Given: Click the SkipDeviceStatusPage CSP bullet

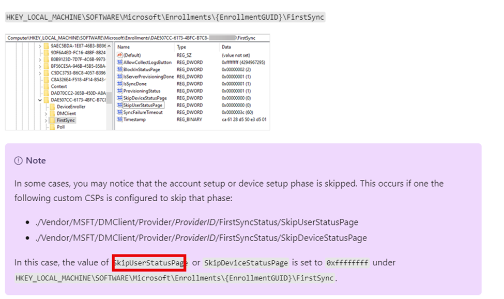Looking at the screenshot, I should (x=201, y=238).
